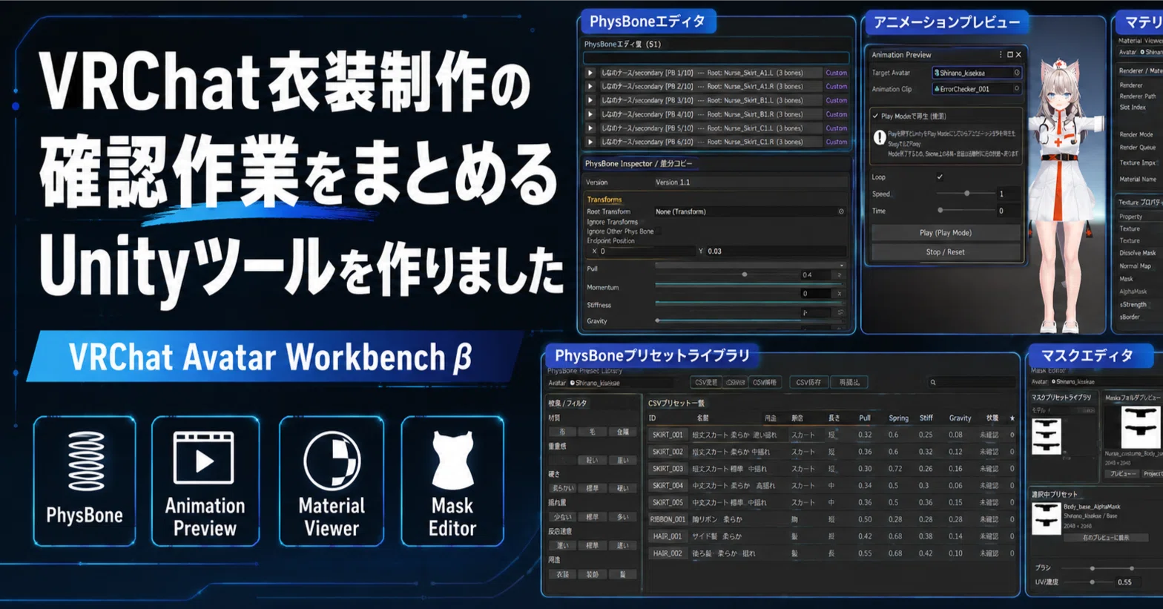1163x609 pixels.
Task: Click the PhysBone editor search bar
Action: pyautogui.click(x=716, y=58)
